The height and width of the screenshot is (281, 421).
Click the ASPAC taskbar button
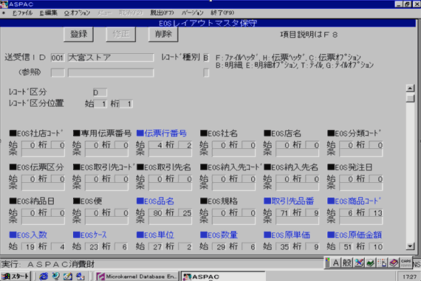coord(223,277)
